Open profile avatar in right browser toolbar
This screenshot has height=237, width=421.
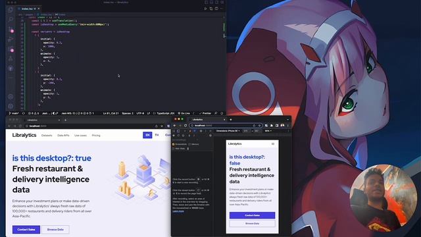(282, 126)
